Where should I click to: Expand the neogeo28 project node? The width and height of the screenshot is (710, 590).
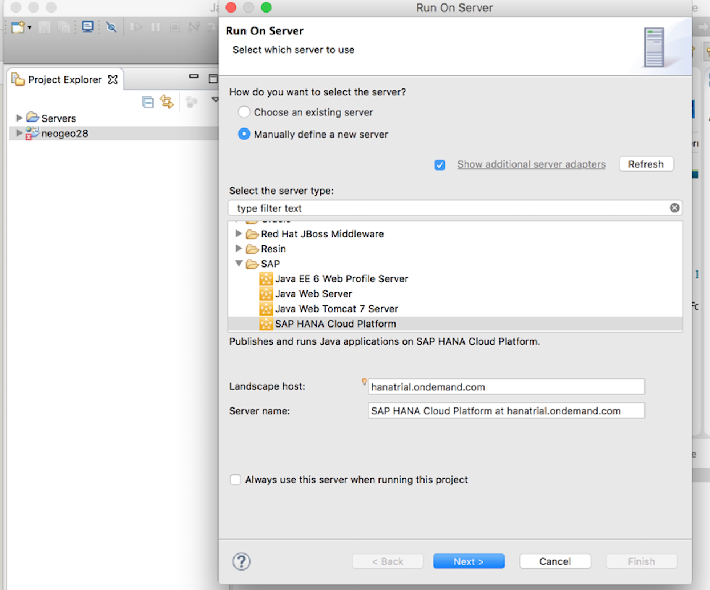[19, 133]
